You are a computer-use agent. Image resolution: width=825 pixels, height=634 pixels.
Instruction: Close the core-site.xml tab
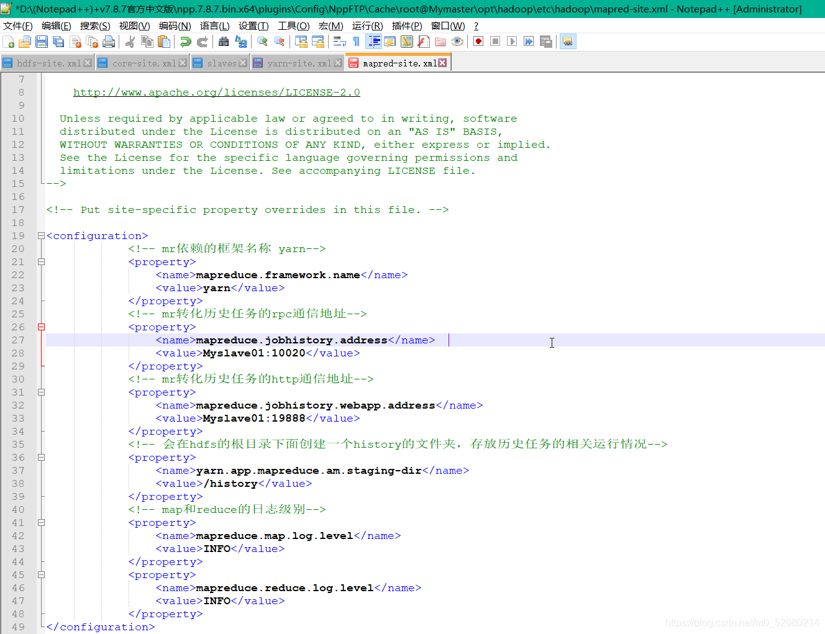coord(183,63)
